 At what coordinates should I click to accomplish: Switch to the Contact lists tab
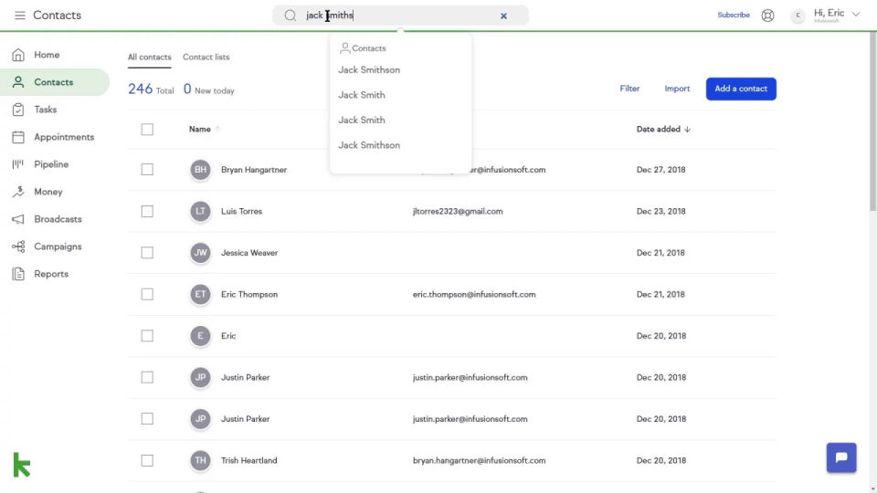point(206,58)
